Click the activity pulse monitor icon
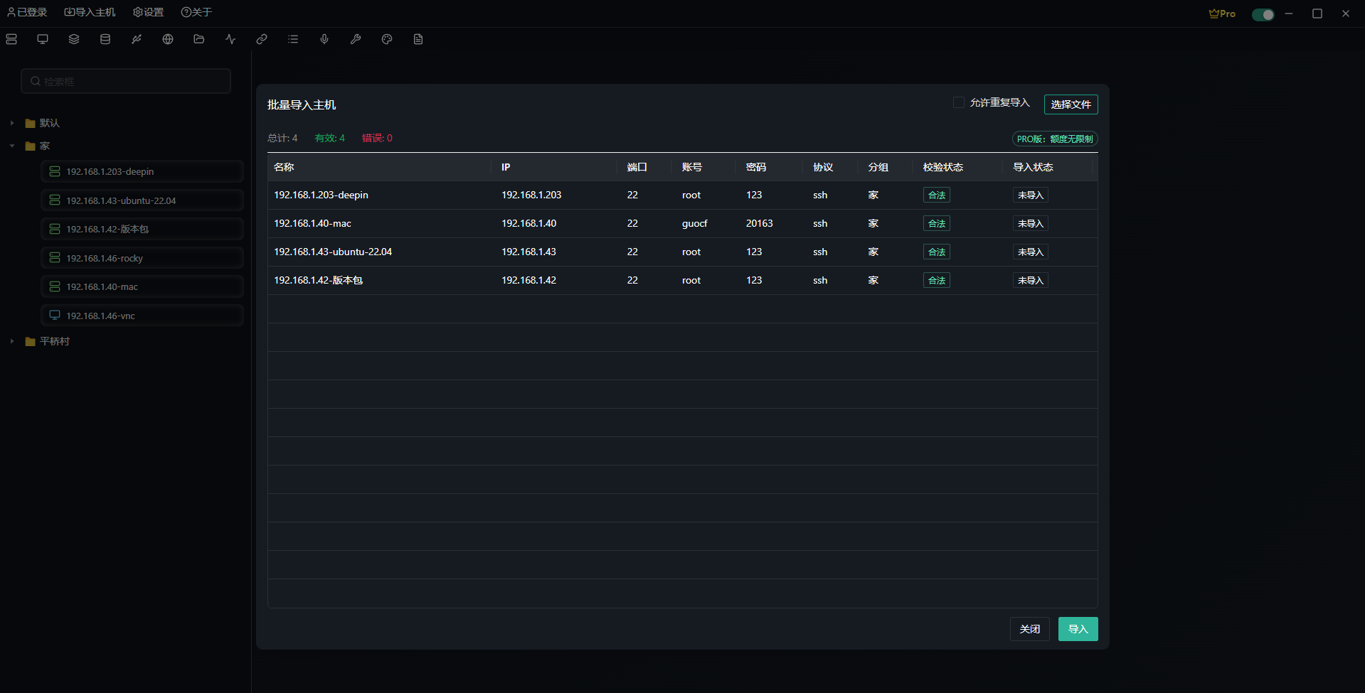 [x=230, y=39]
